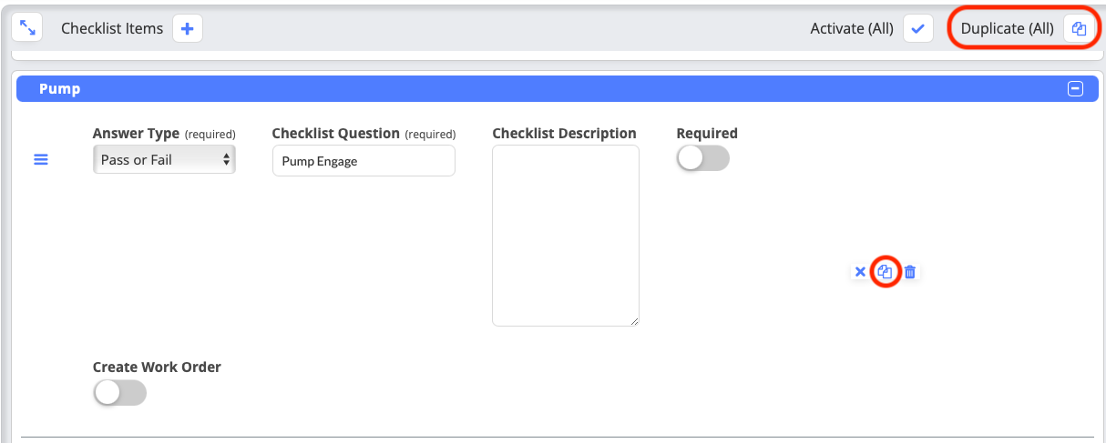Click the Duplicate (All) label text
The image size is (1106, 443).
[x=1007, y=28]
